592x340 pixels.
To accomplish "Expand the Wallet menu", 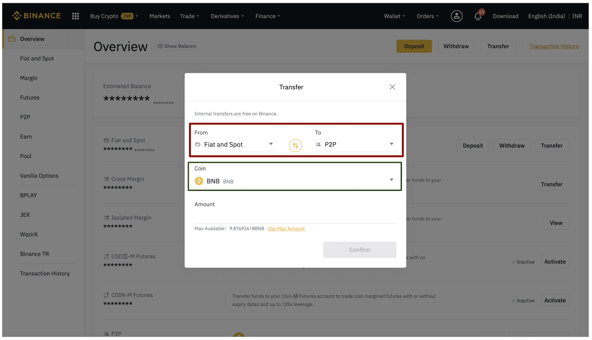I will click(394, 16).
